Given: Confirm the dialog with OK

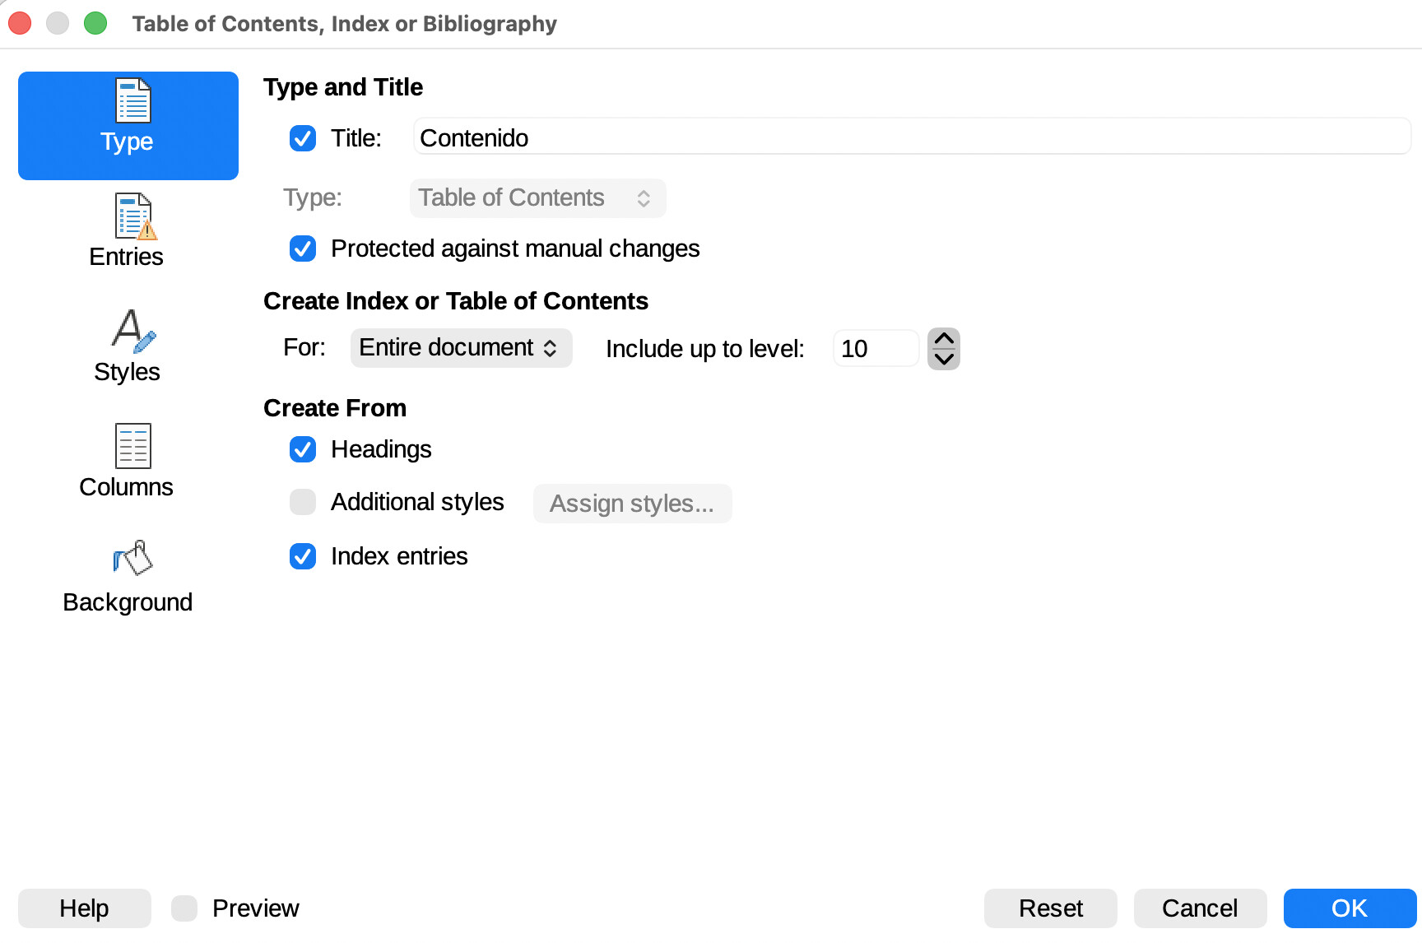Looking at the screenshot, I should (1350, 908).
